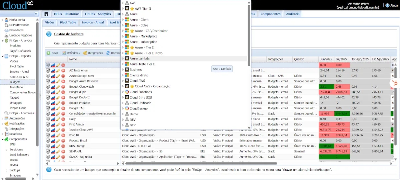Screen dimensions: 400x180
Task: Click the blue info icon beside Gestão de budgets
Action: click(x=49, y=34)
